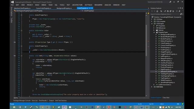This screenshot has width=194, height=109.
Task: Click the Home icon in Solution Explorer toolbar
Action: pyautogui.click(x=157, y=11)
